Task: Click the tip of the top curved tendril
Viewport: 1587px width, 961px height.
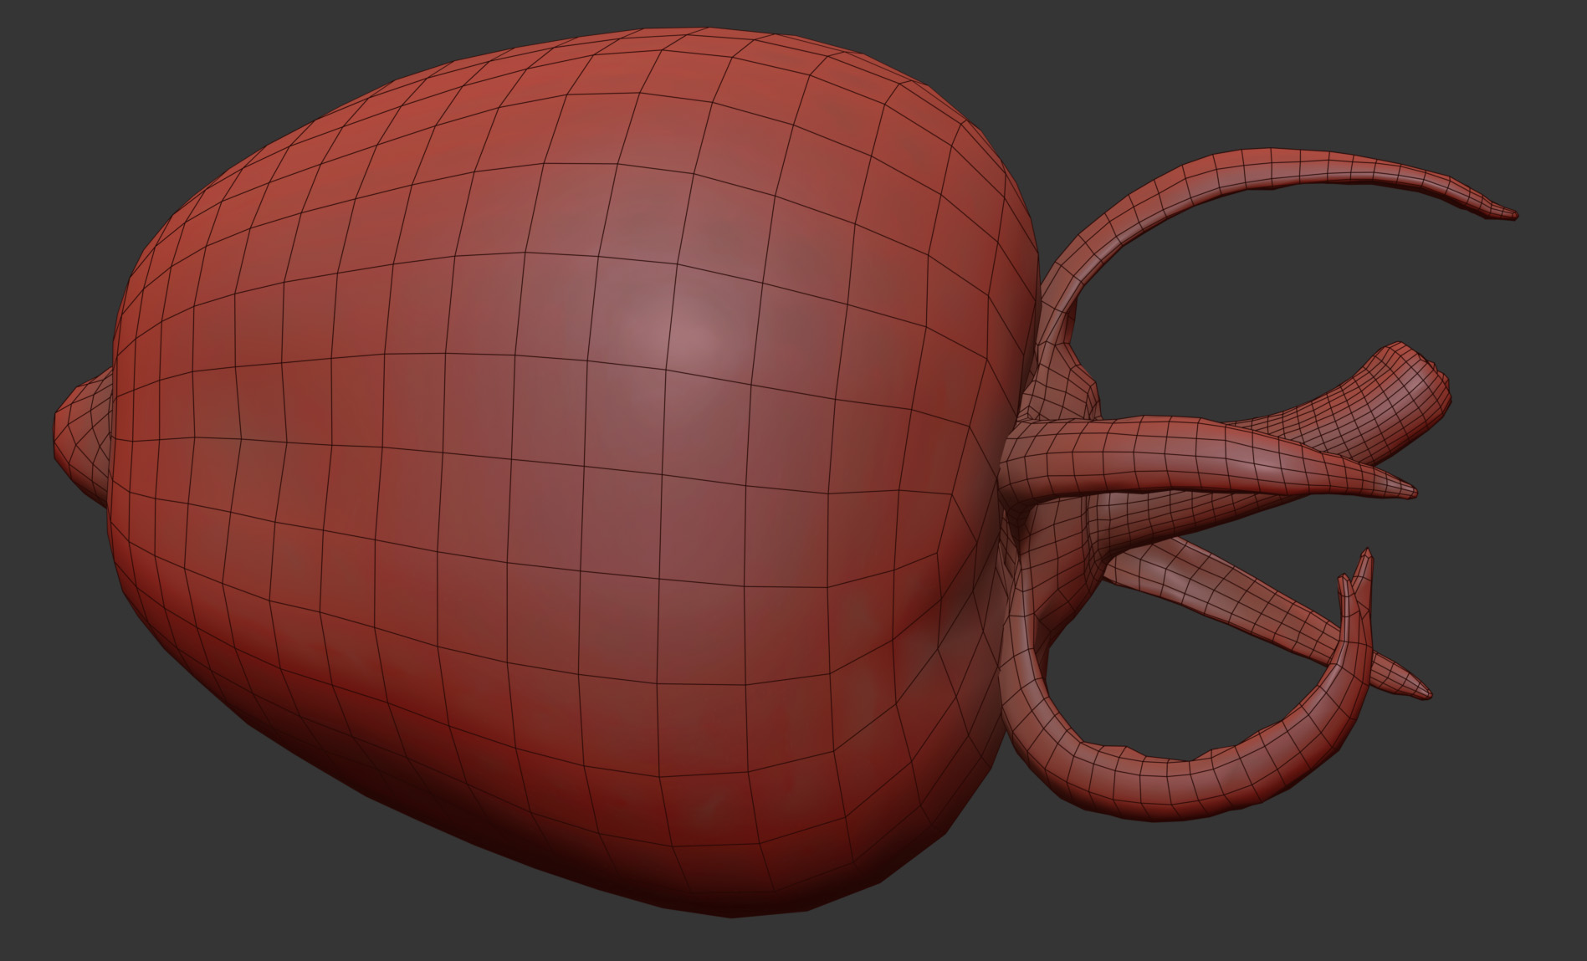Action: tap(1508, 215)
